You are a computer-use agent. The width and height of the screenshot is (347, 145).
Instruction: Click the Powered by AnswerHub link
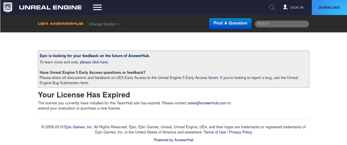174,140
